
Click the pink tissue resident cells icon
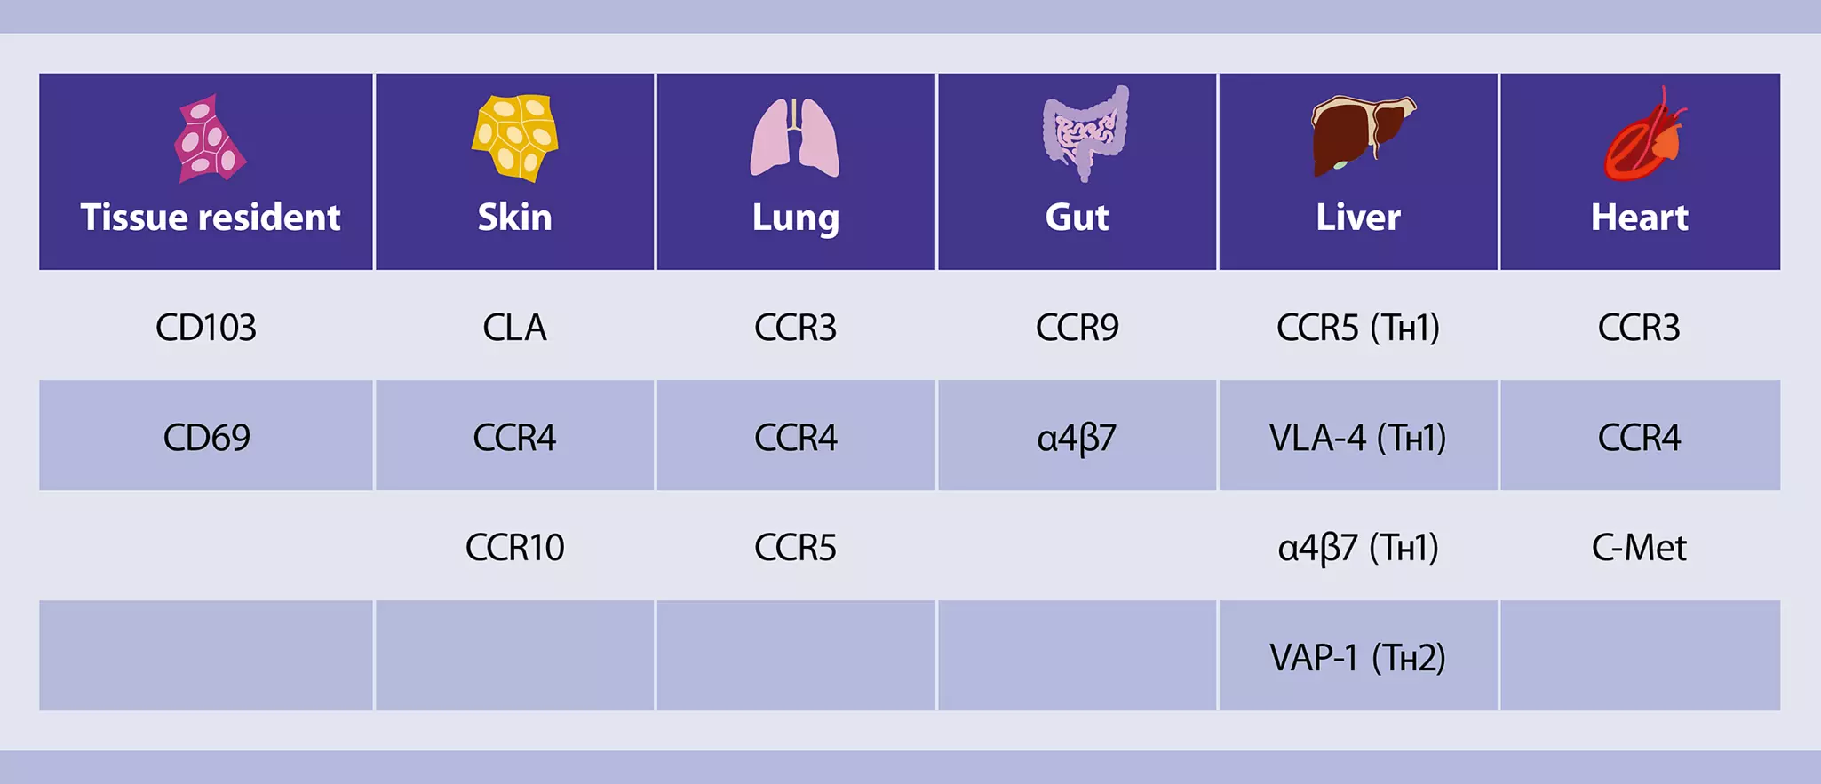210,139
